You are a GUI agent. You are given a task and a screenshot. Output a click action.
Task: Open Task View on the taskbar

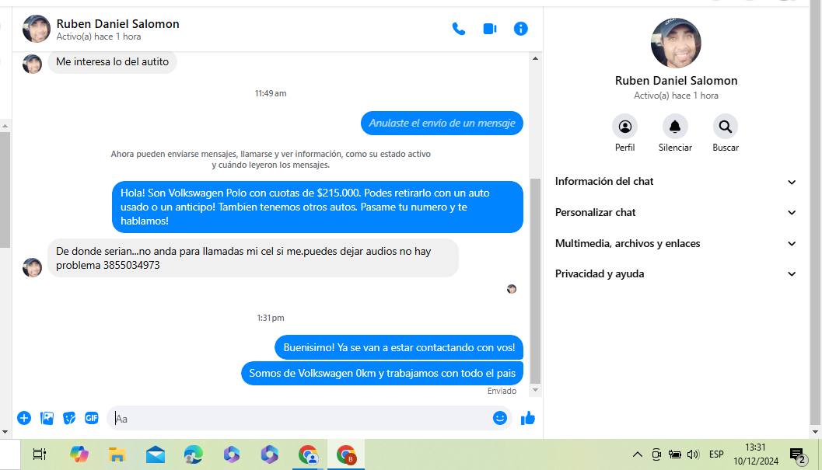[40, 454]
